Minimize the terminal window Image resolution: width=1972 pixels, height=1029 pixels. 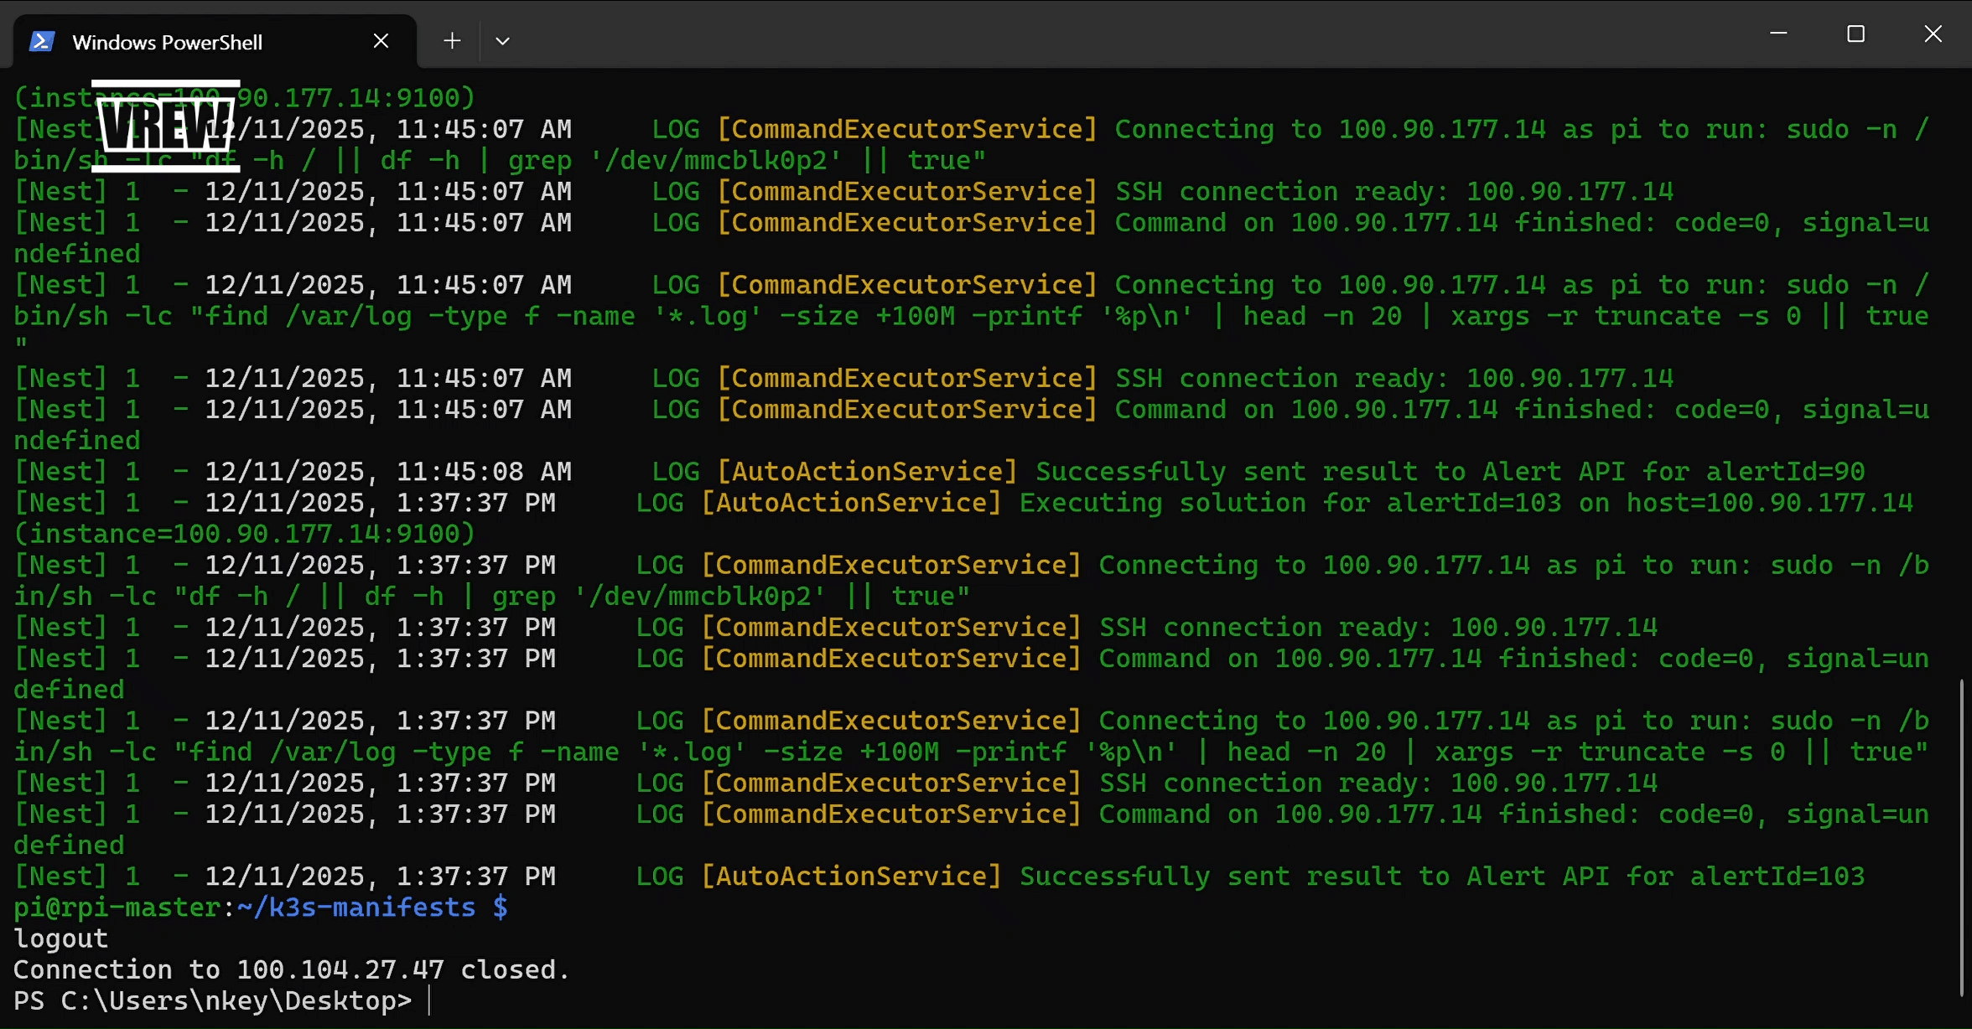tap(1779, 34)
